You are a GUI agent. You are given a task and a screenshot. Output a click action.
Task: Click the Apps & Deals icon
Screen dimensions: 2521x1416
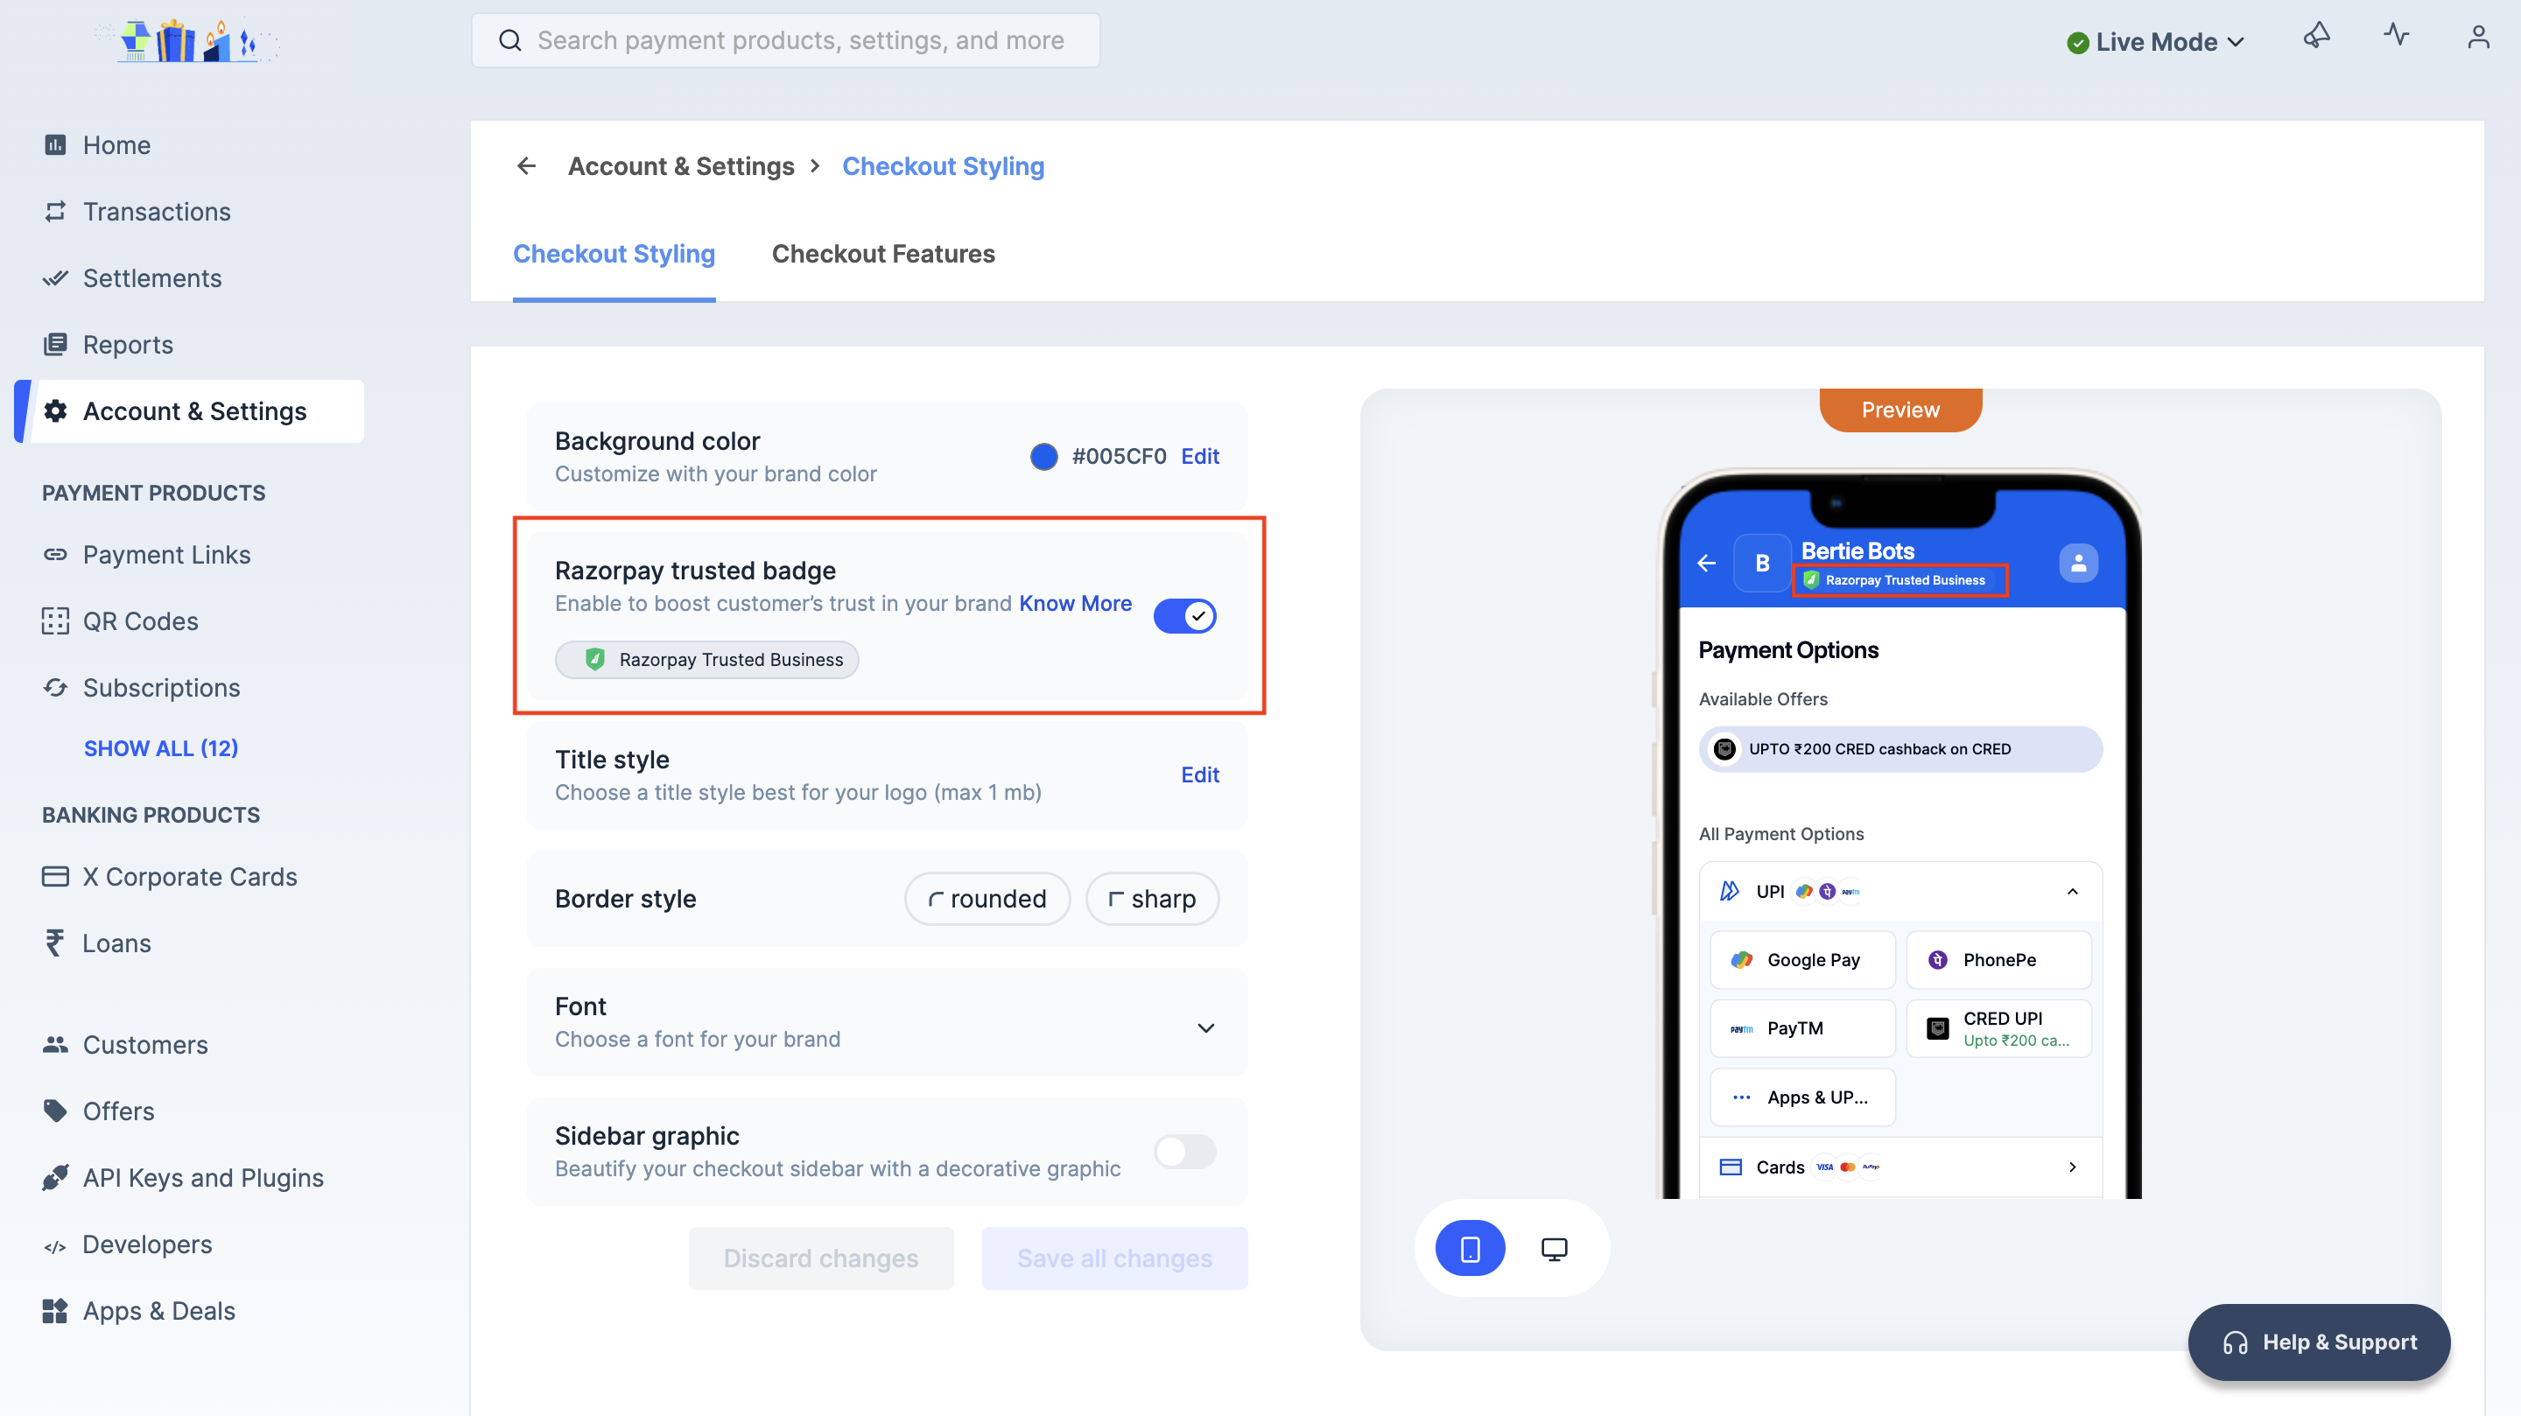pos(56,1310)
